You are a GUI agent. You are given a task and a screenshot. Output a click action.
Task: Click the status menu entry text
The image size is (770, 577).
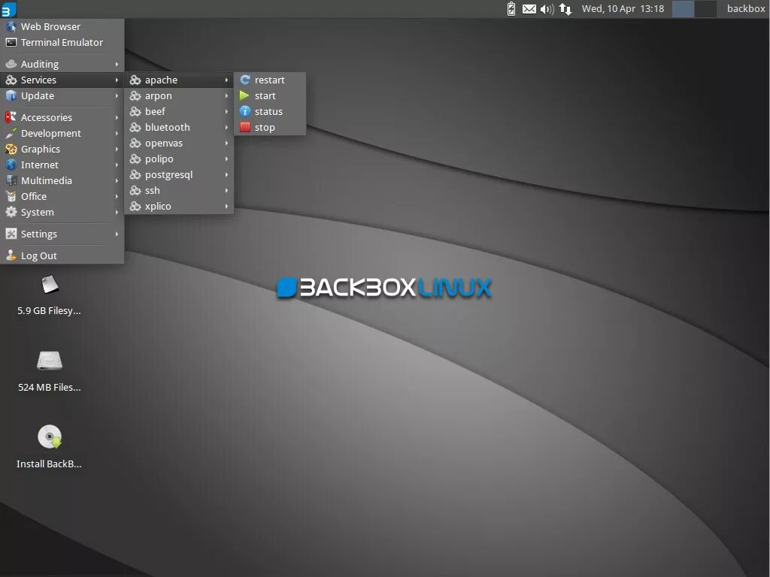268,111
